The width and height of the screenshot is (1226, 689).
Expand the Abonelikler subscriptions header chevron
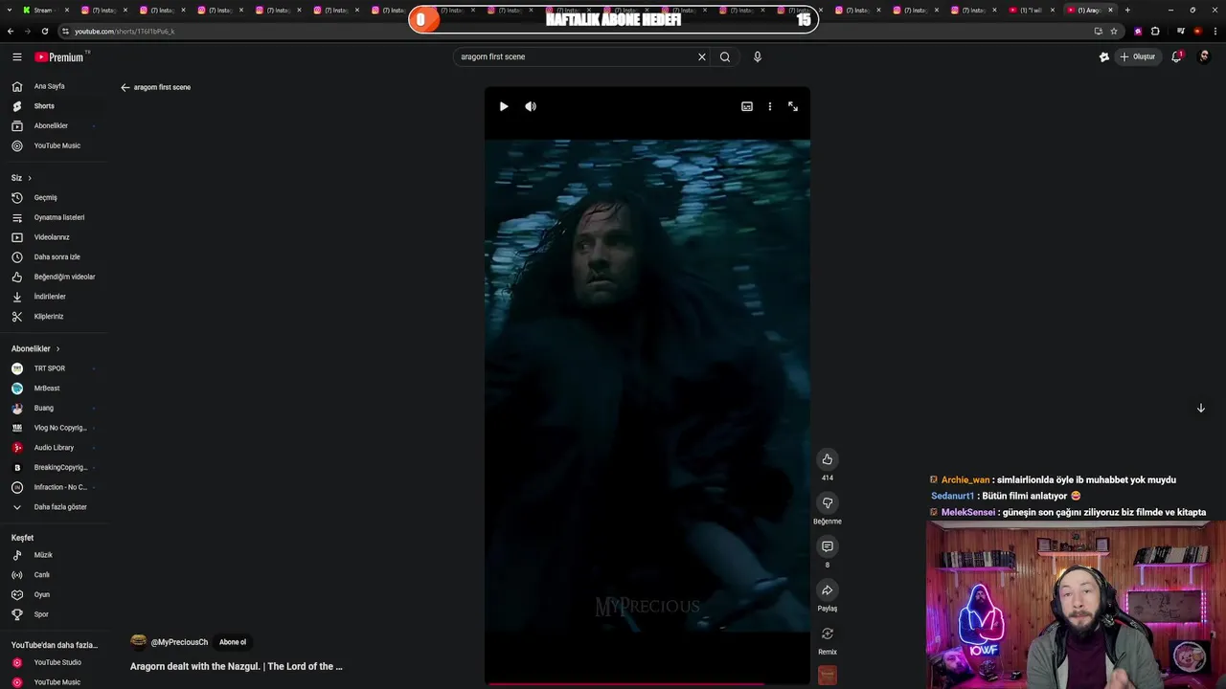[57, 348]
